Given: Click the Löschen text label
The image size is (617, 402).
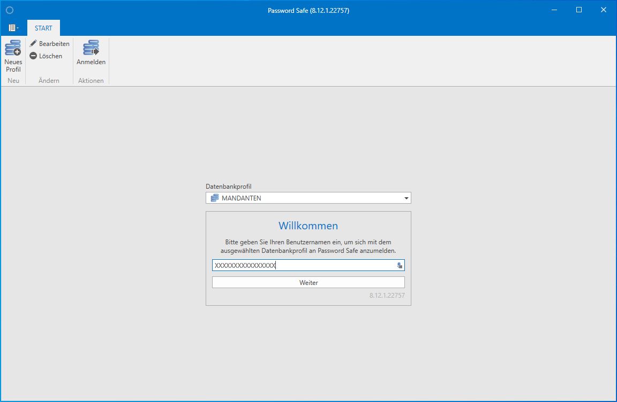Looking at the screenshot, I should pyautogui.click(x=50, y=56).
